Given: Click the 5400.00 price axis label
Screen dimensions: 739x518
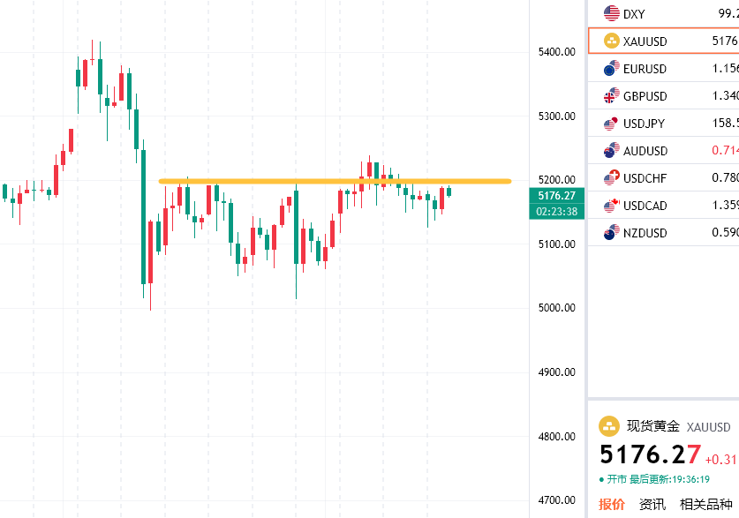Looking at the screenshot, I should [x=556, y=52].
